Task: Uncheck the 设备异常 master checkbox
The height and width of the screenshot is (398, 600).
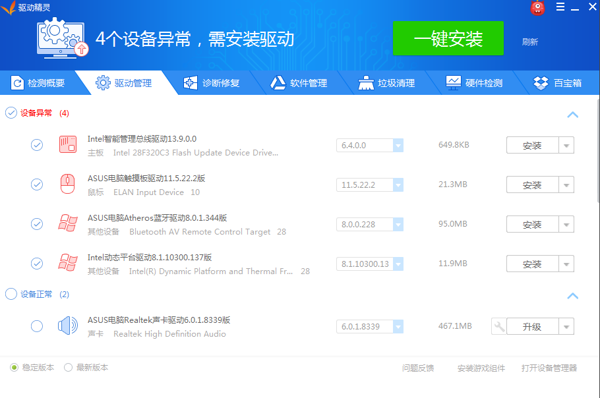Action: [11, 113]
